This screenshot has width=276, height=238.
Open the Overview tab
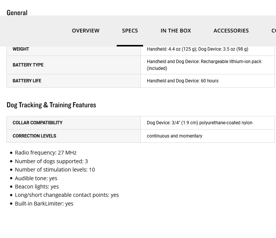pyautogui.click(x=86, y=31)
